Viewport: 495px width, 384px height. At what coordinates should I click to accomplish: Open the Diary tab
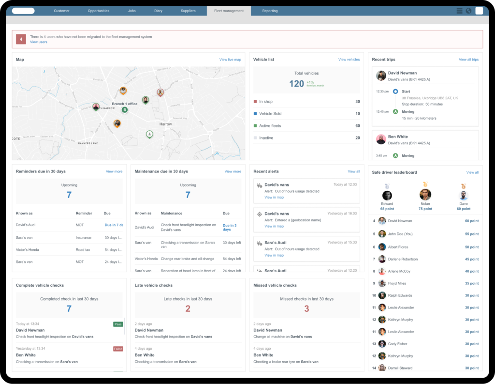pos(158,10)
